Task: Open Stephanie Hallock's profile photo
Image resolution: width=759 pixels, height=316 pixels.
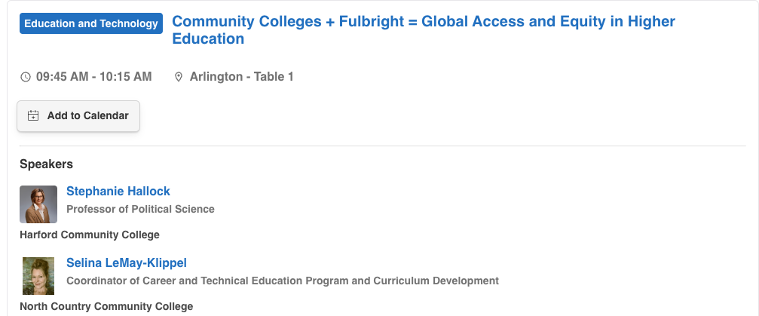Action: (x=38, y=204)
